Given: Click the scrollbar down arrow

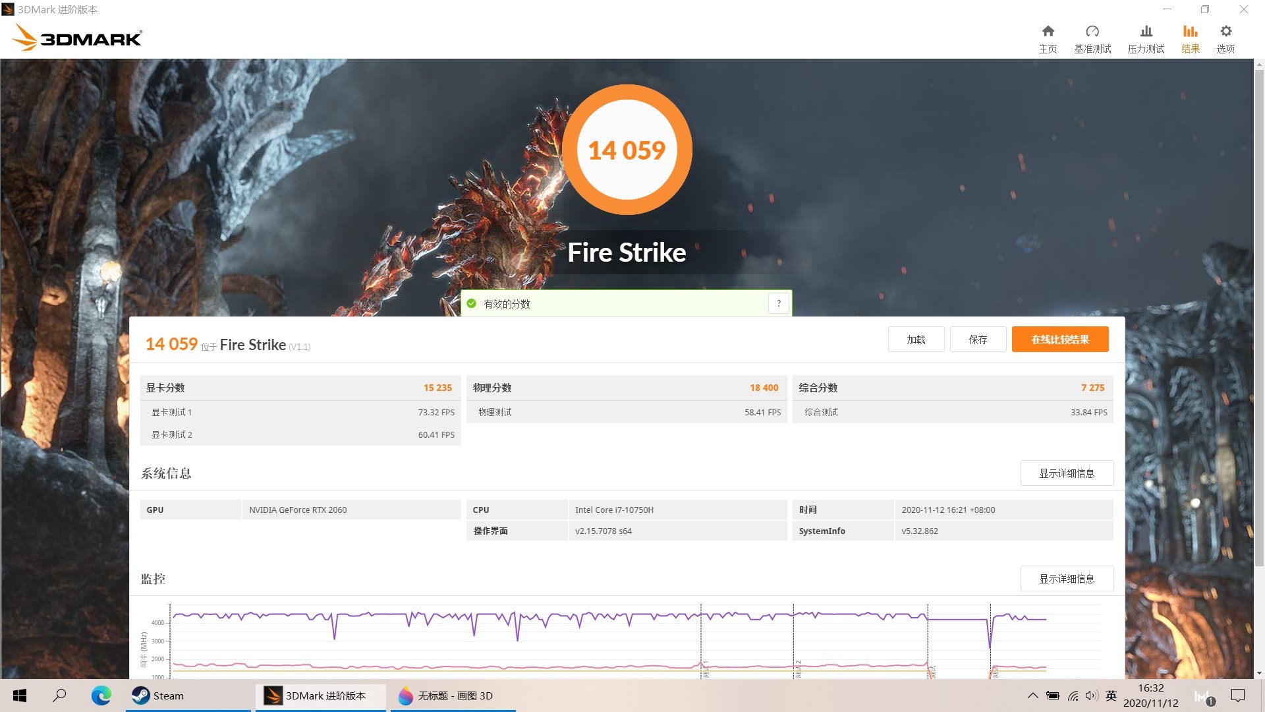Looking at the screenshot, I should coord(1259,673).
